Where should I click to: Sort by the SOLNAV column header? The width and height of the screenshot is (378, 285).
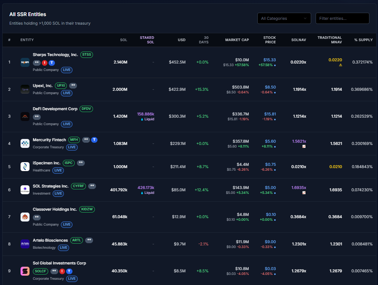pos(299,40)
